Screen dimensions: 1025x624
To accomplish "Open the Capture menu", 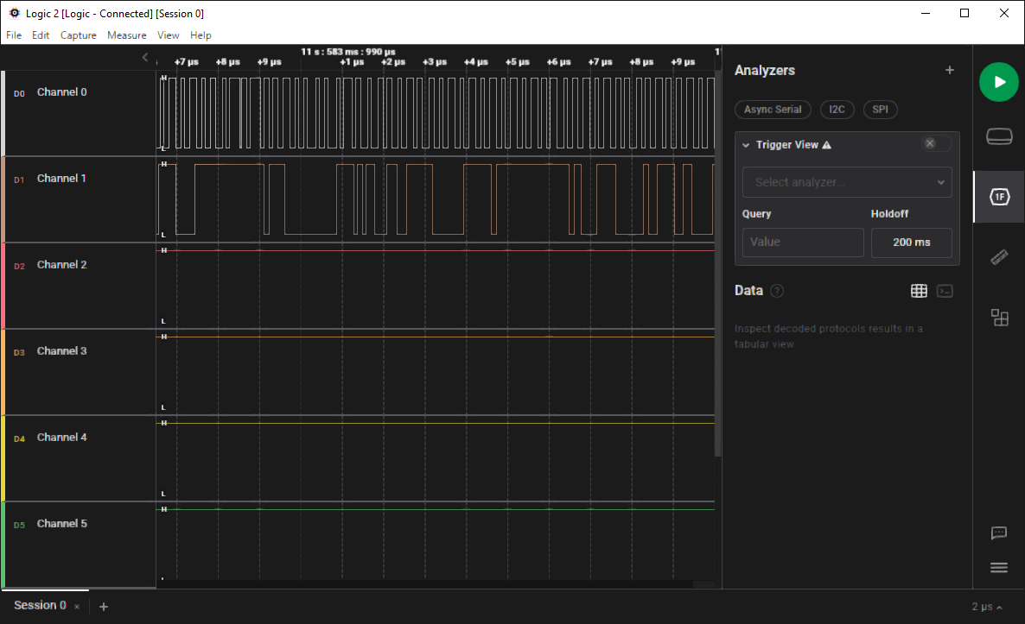I will pos(78,35).
